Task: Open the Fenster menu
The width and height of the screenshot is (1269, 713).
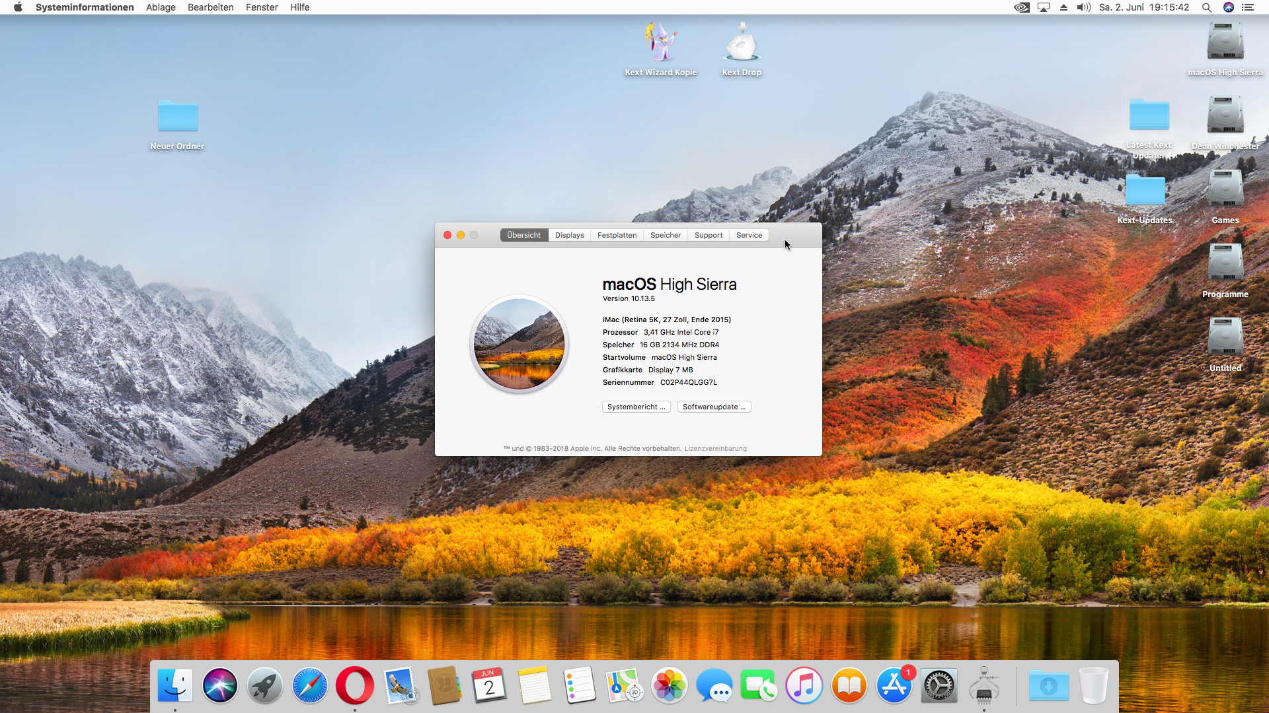Action: pyautogui.click(x=262, y=7)
